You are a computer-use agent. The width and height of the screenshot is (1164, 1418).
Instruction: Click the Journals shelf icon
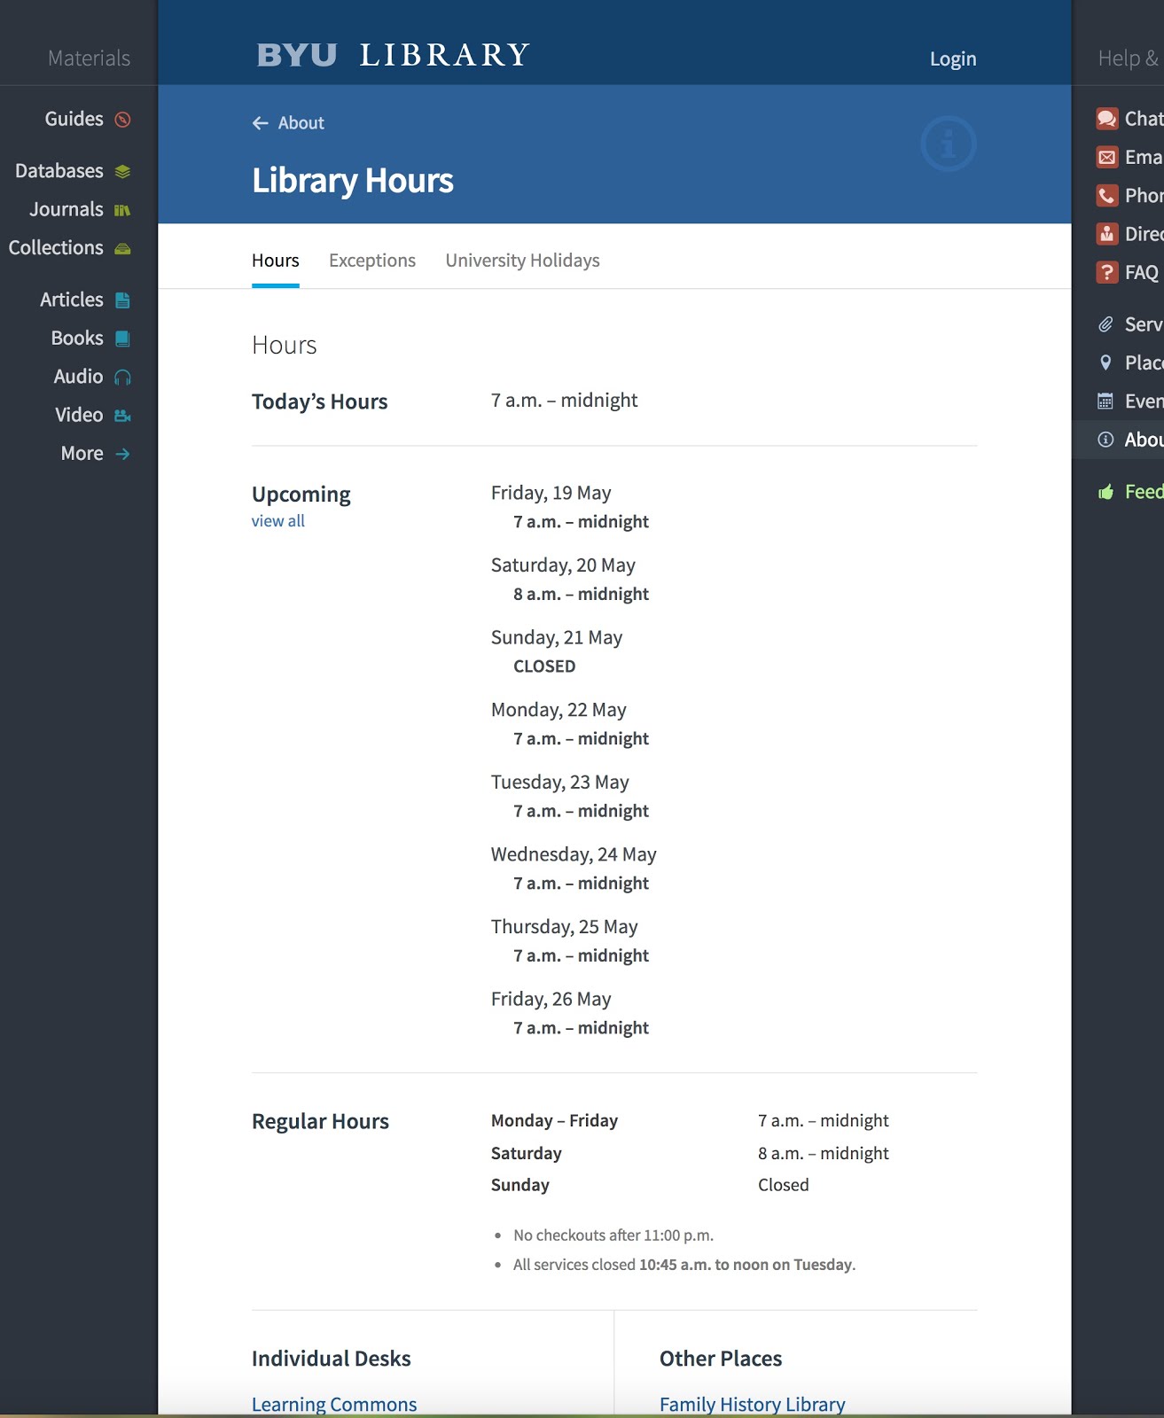coord(123,210)
